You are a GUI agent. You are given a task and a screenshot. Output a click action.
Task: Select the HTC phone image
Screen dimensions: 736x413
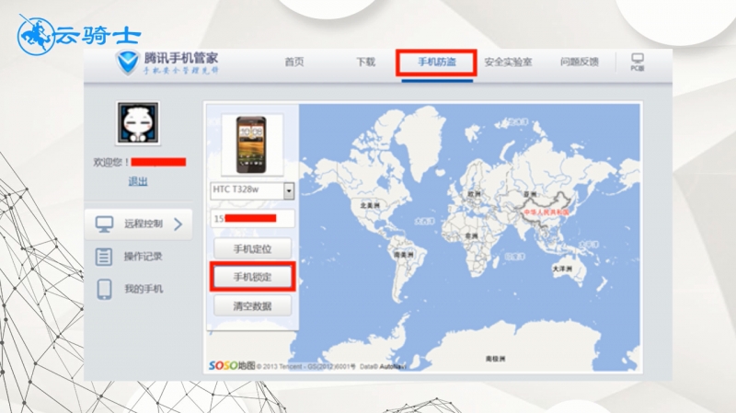(x=252, y=144)
